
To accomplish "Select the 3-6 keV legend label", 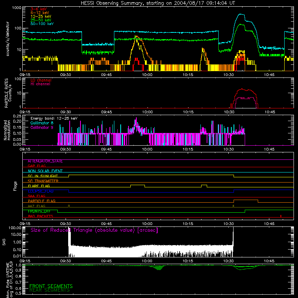I will tap(39, 9).
